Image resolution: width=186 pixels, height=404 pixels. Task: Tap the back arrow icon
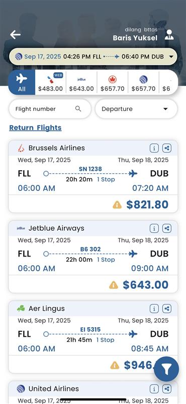[x=16, y=34]
